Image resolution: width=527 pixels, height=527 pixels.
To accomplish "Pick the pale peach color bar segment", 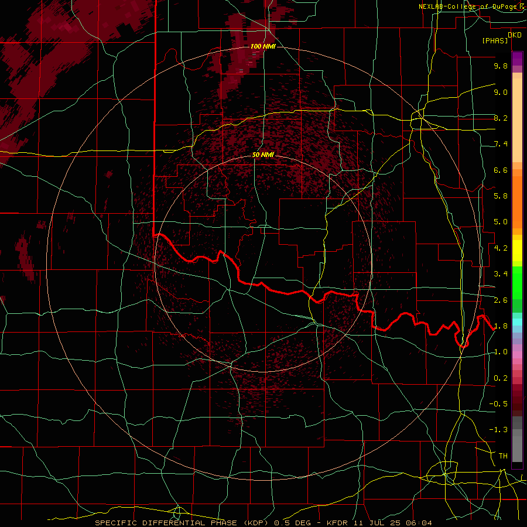I will (x=517, y=121).
